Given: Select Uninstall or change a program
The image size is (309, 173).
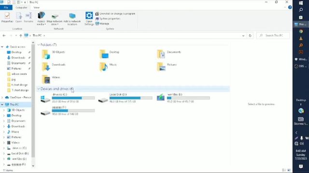Looking at the screenshot, I should (x=115, y=14).
